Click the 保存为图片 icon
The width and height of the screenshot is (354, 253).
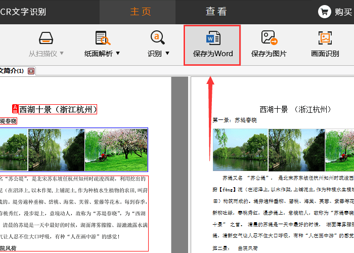click(x=269, y=37)
